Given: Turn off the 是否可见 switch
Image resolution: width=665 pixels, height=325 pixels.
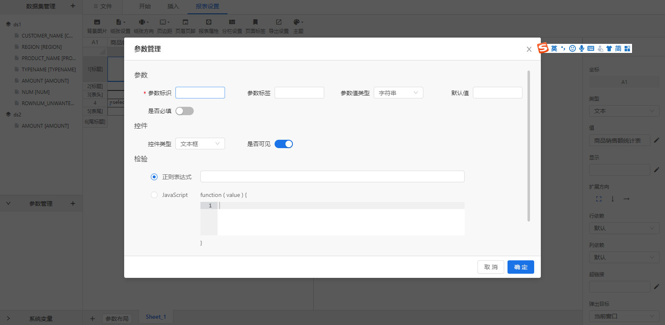Looking at the screenshot, I should (x=284, y=144).
